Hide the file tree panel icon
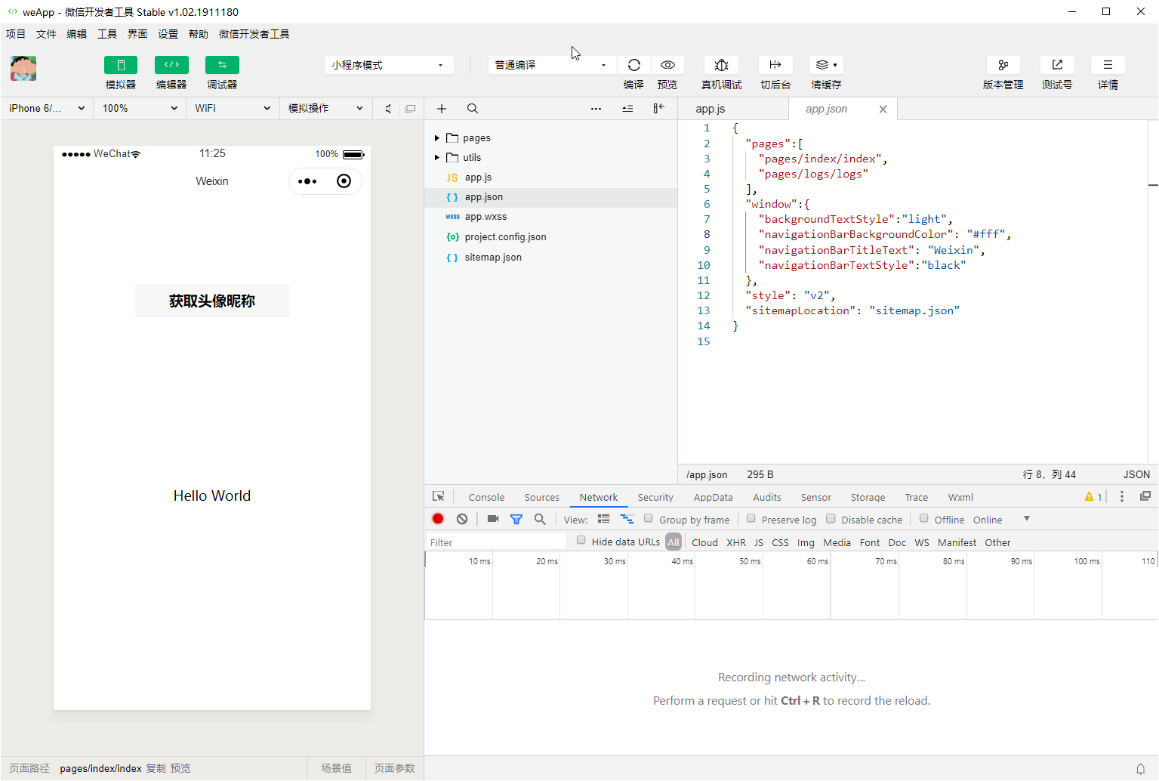Screen dimensions: 1159x781 (658, 109)
